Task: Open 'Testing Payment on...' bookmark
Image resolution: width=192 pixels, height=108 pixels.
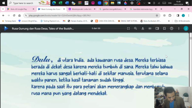Action: (50, 21)
